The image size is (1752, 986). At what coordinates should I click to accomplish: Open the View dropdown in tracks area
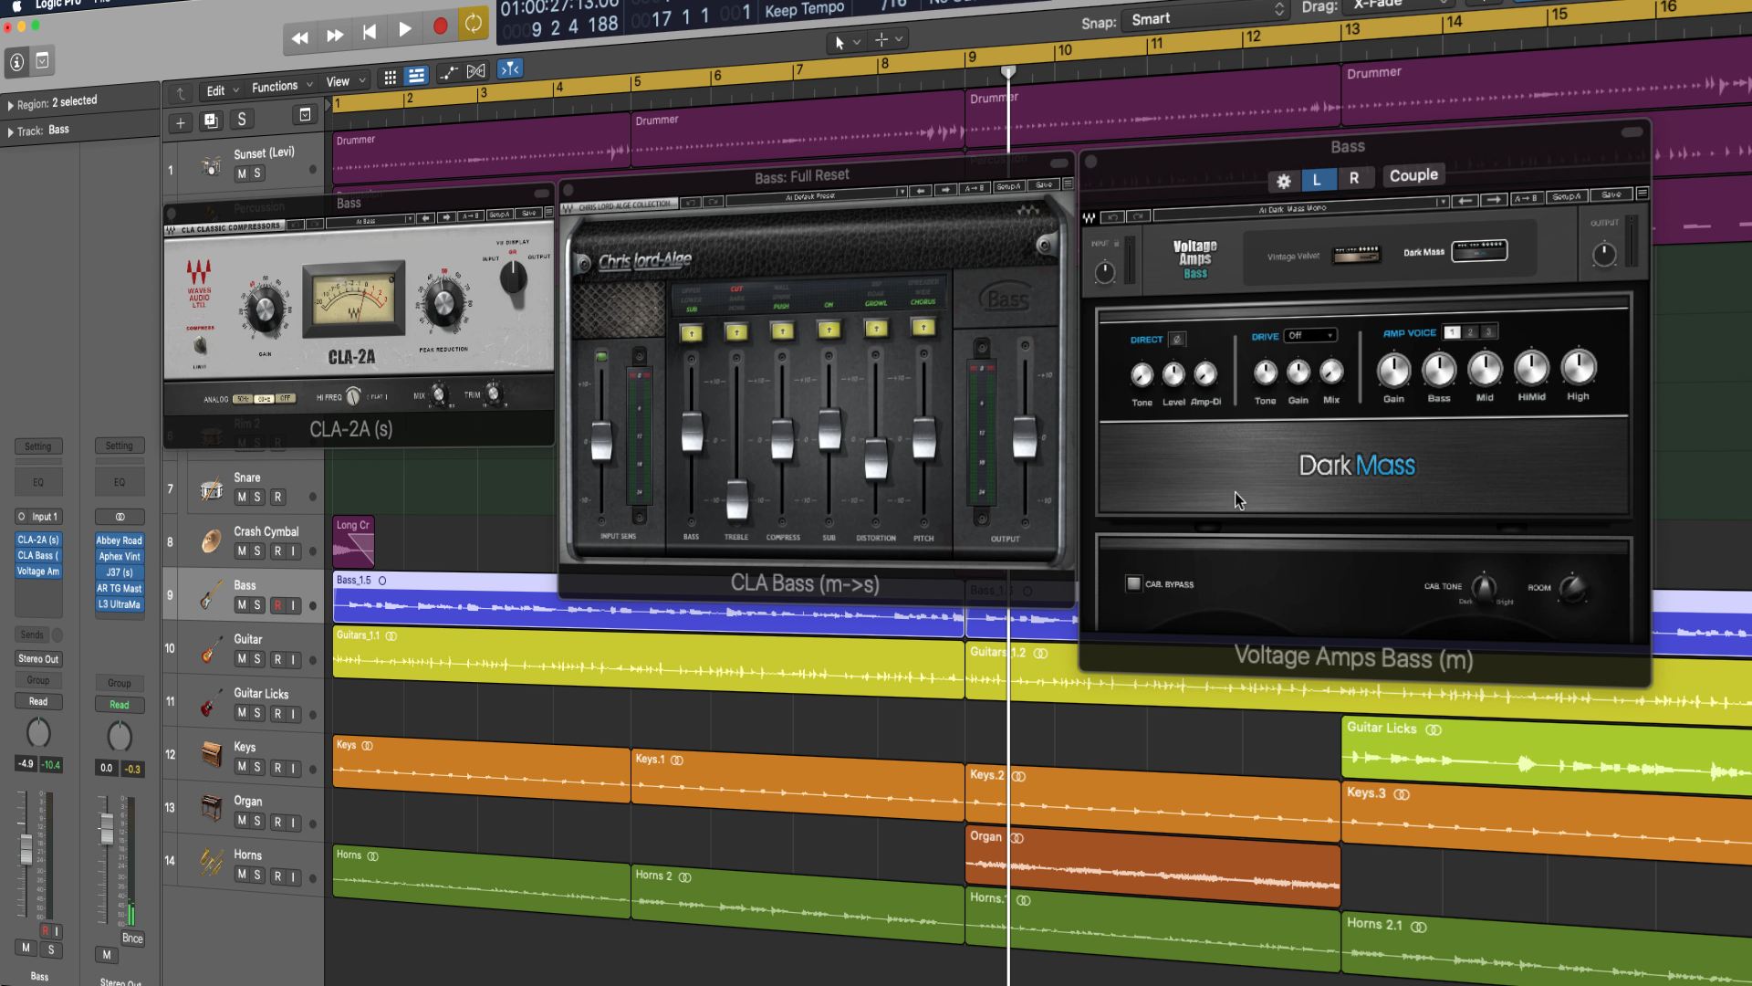[346, 81]
